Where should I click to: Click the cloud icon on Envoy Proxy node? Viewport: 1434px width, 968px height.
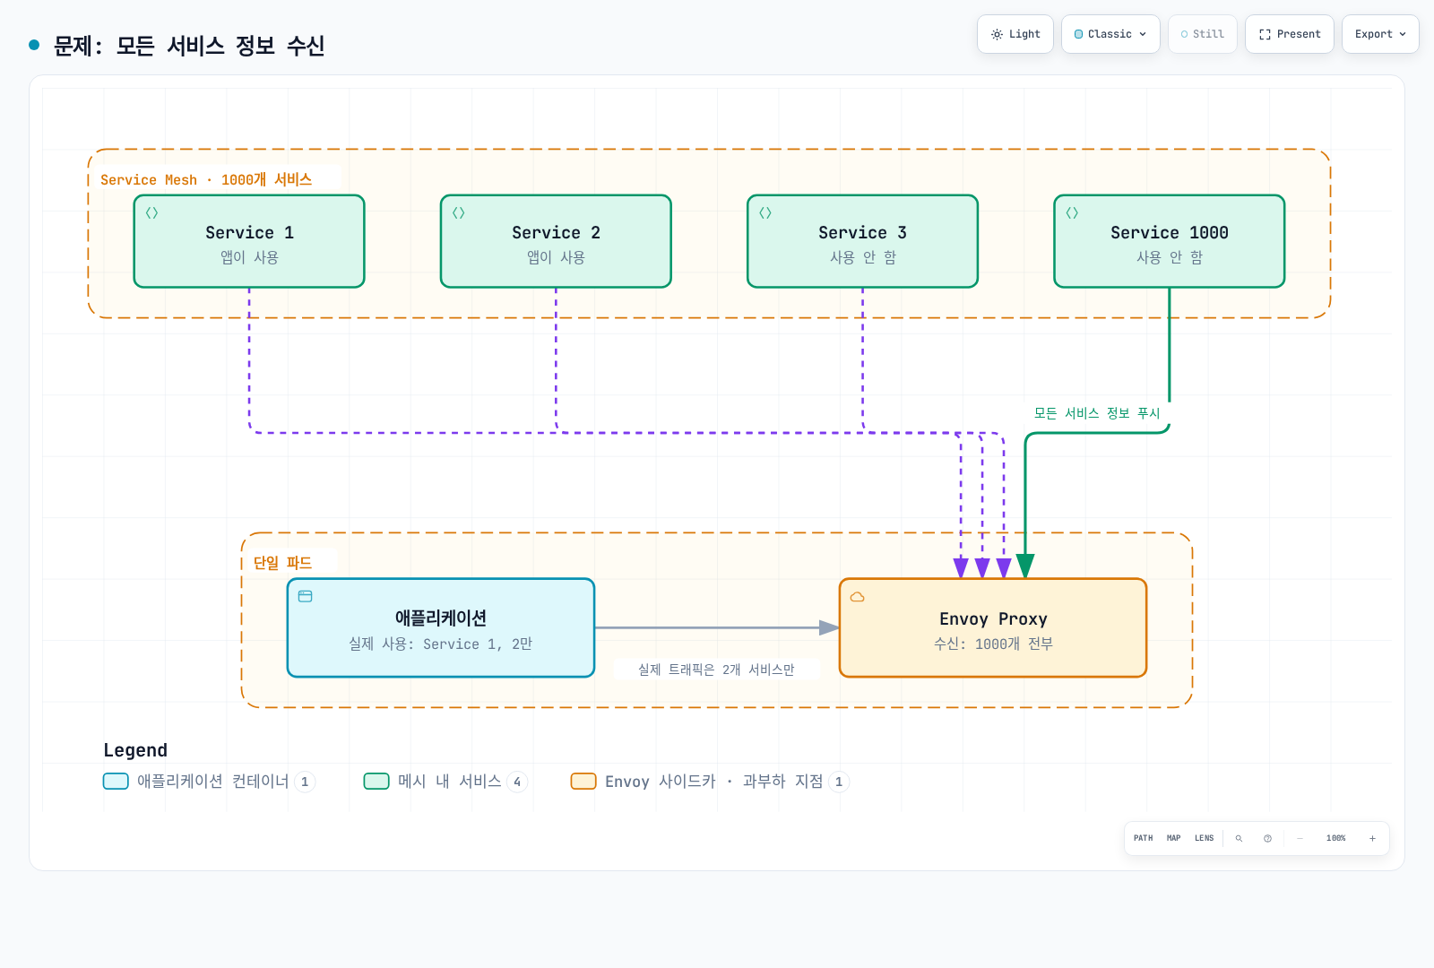pos(858,597)
